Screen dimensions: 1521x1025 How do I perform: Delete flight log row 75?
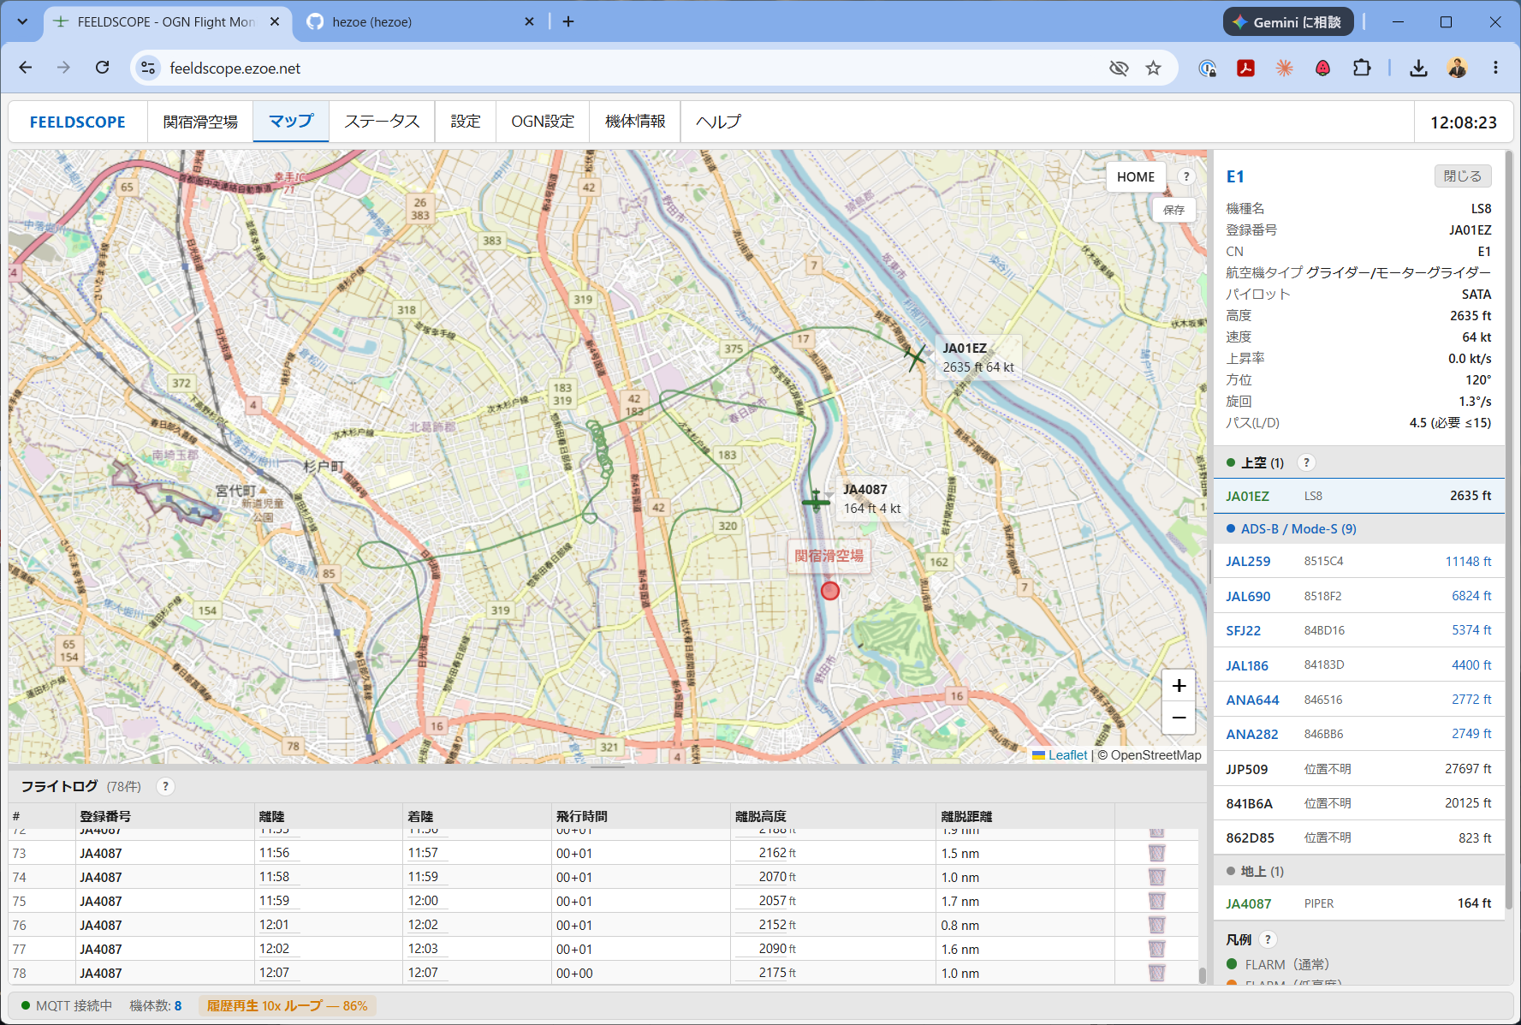[x=1156, y=901]
